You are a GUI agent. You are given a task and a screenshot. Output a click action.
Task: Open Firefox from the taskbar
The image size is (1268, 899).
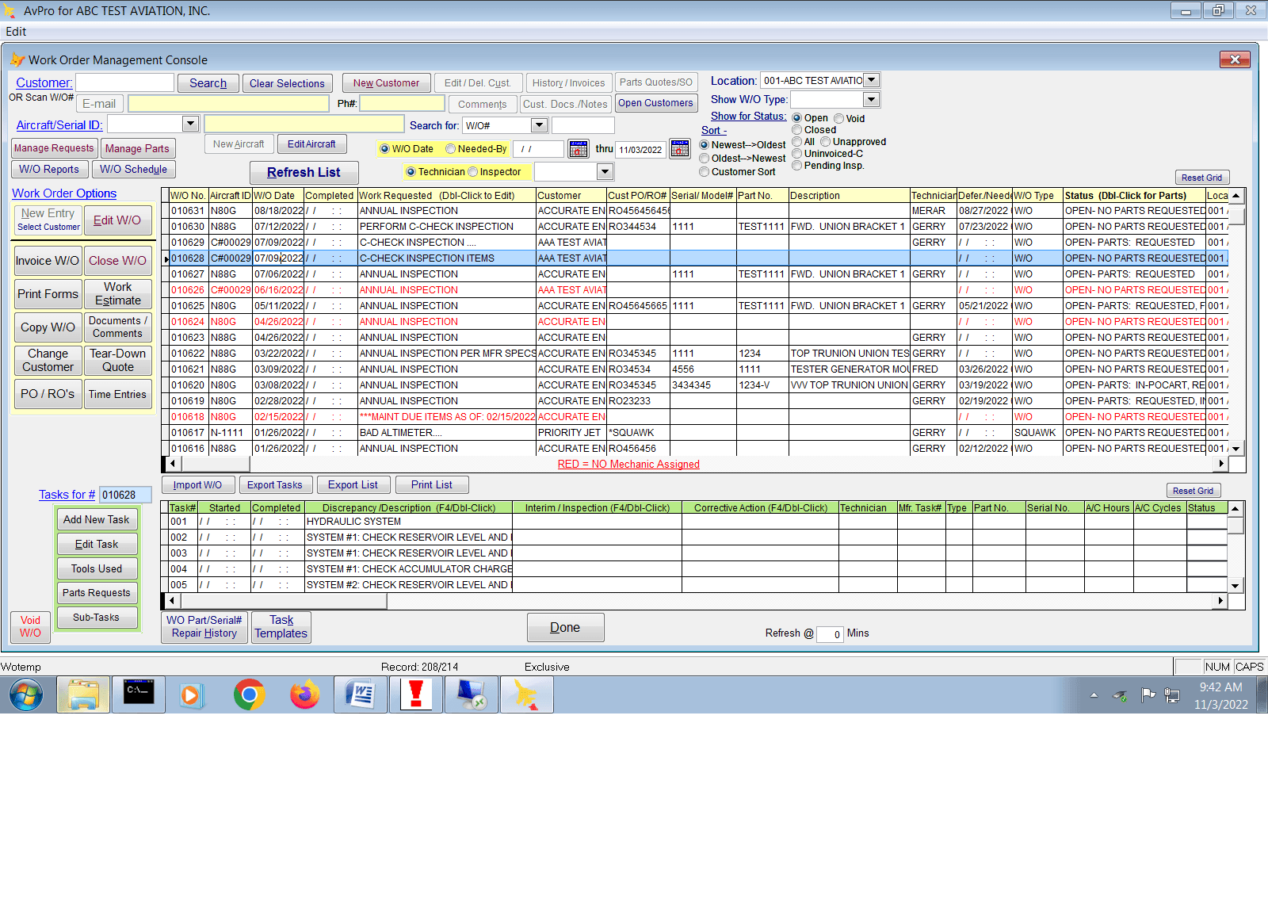[x=305, y=695]
